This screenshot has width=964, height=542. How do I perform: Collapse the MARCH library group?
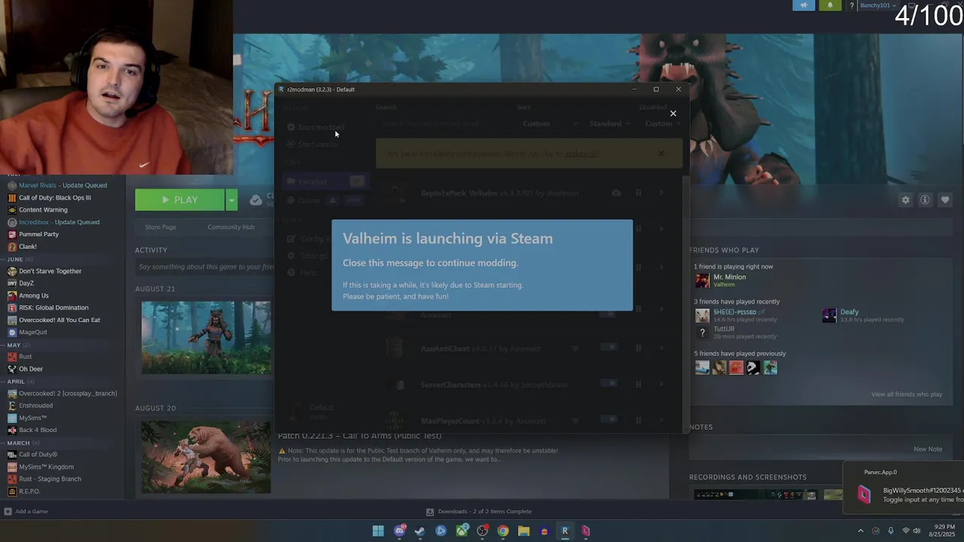[19, 443]
